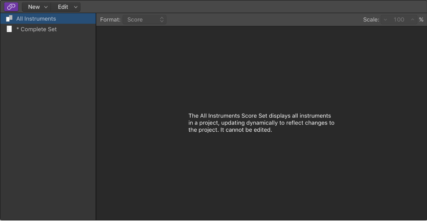Viewport: 427px width, 221px height.
Task: Click the All Instruments Score Set description text
Action: [x=261, y=123]
